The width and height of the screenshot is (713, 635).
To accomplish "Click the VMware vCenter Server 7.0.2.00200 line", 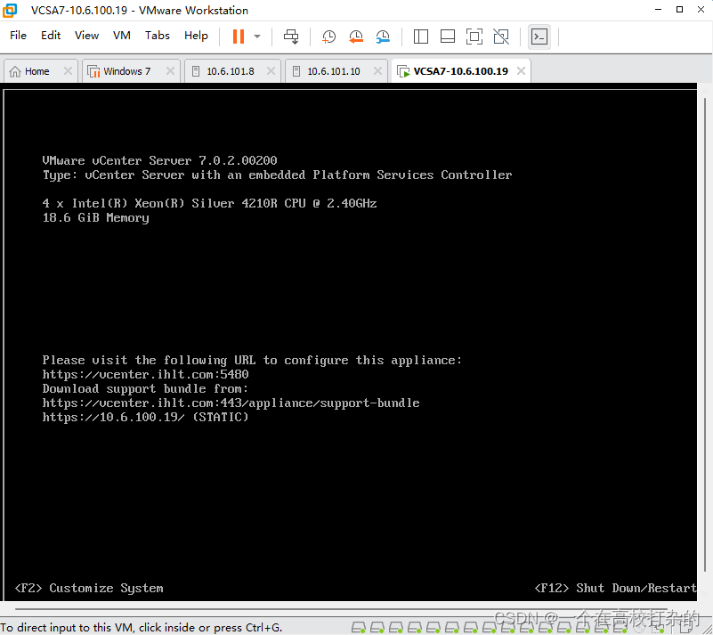I will pyautogui.click(x=159, y=160).
